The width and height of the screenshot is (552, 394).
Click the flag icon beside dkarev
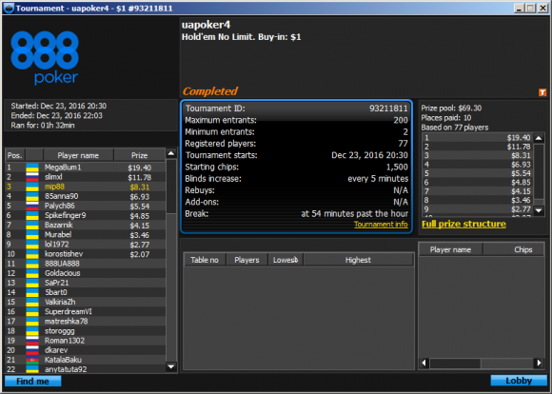(32, 350)
